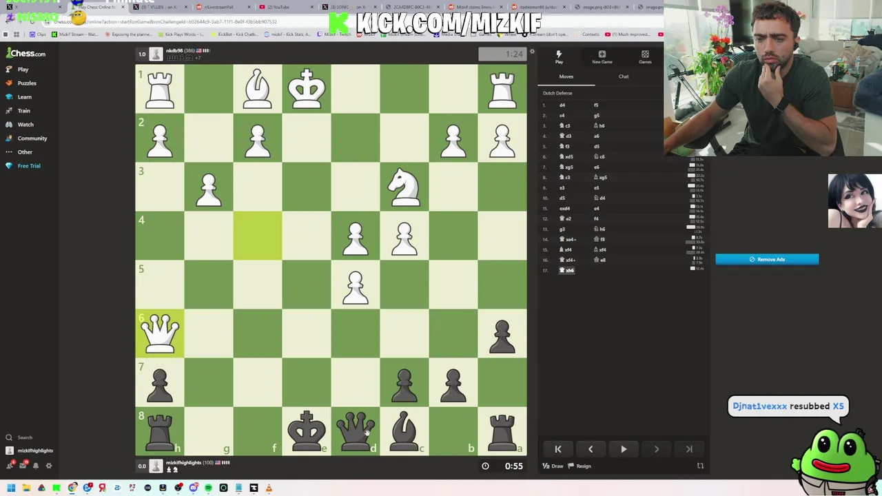Select the black king

click(x=307, y=431)
